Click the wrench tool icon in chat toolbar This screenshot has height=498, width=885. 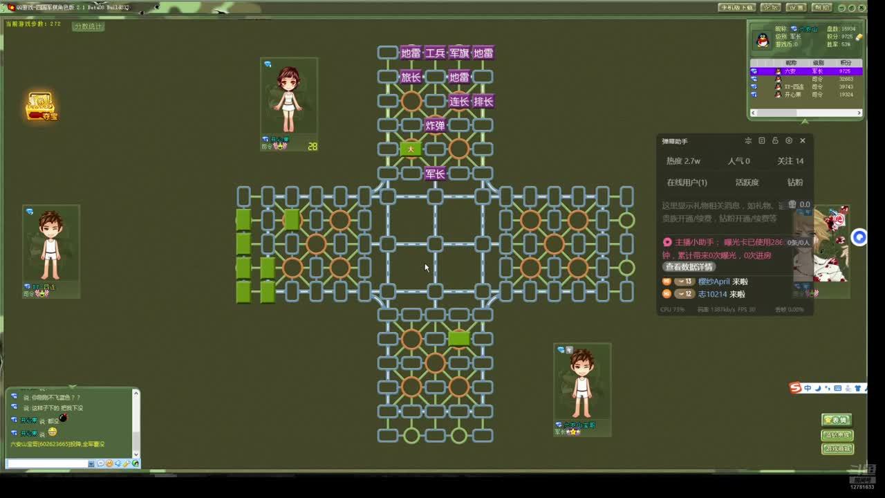[127, 463]
